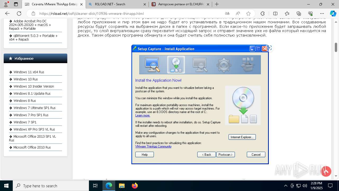Open the Extensions puzzle icon

click(262, 14)
